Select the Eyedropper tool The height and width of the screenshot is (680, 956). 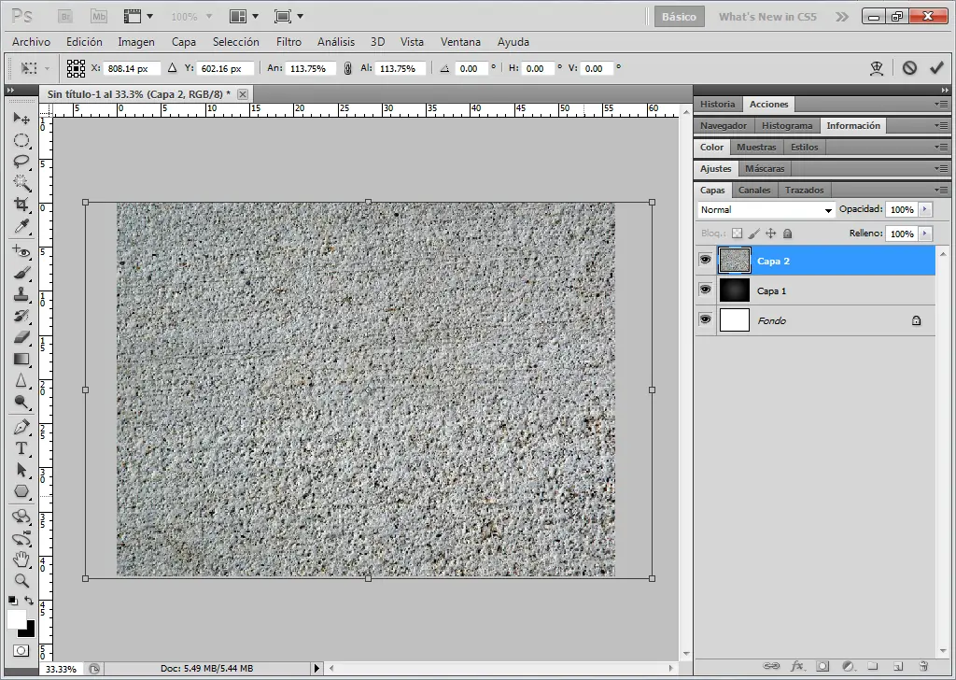point(21,227)
